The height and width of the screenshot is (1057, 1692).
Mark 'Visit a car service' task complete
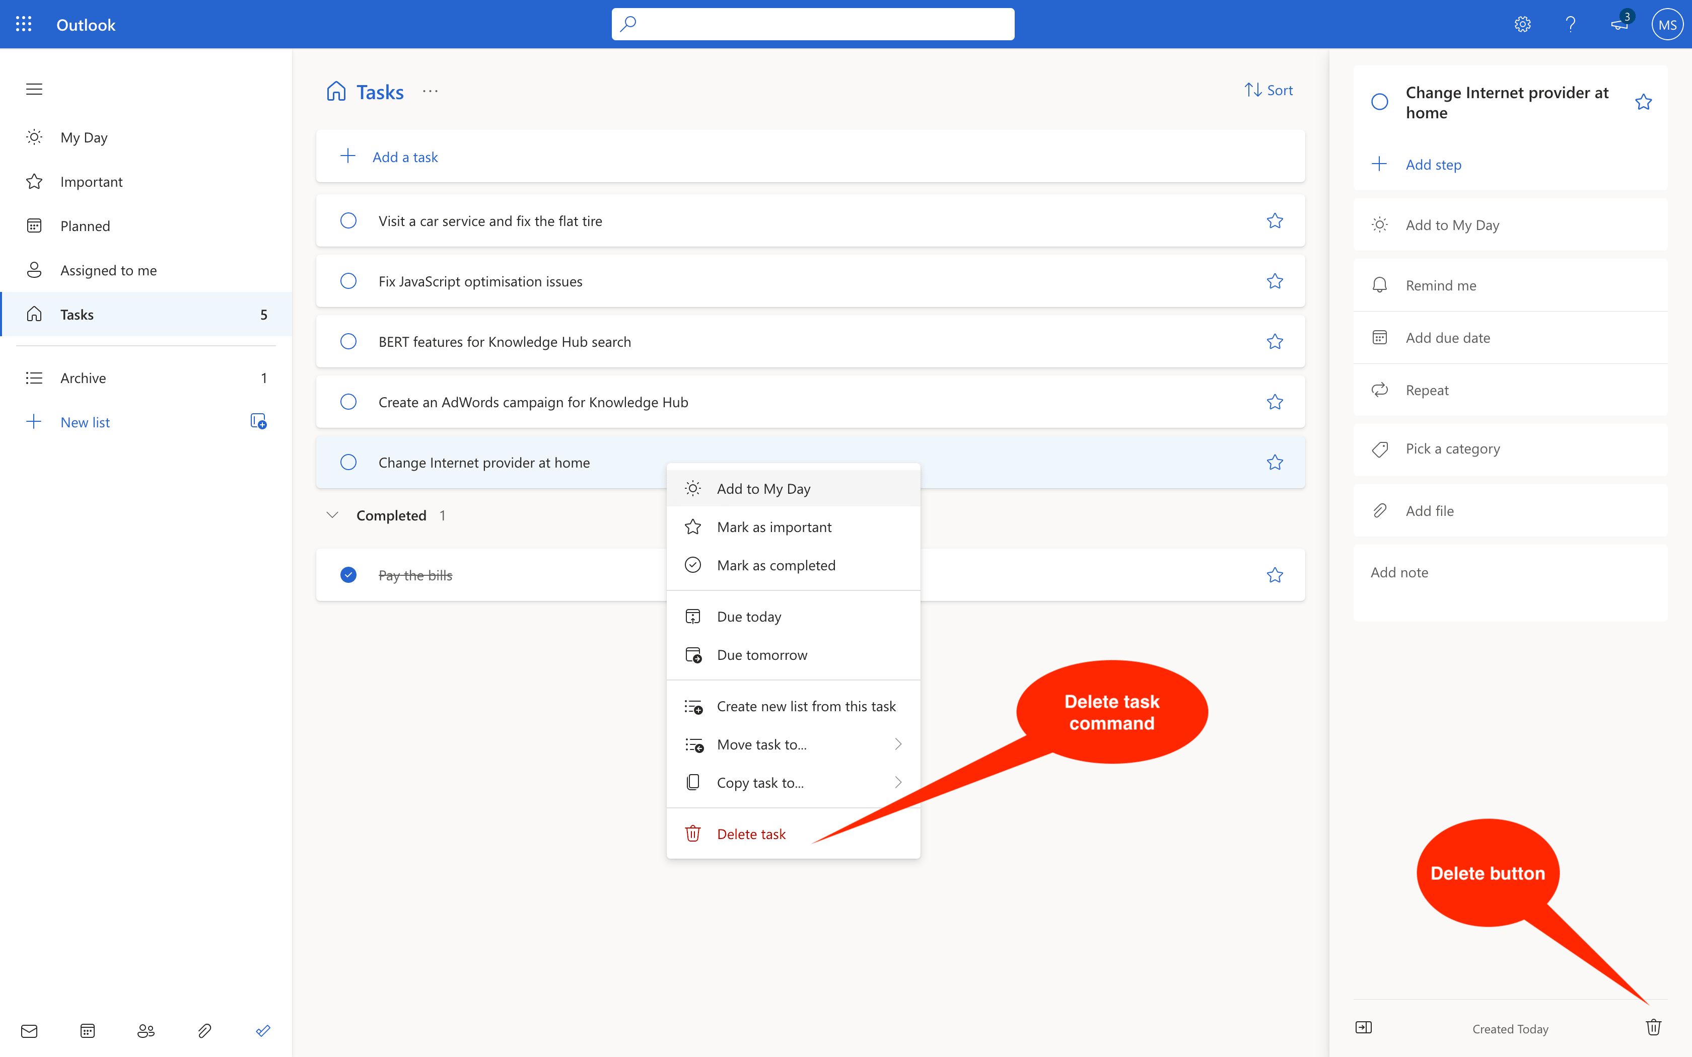pyautogui.click(x=348, y=220)
